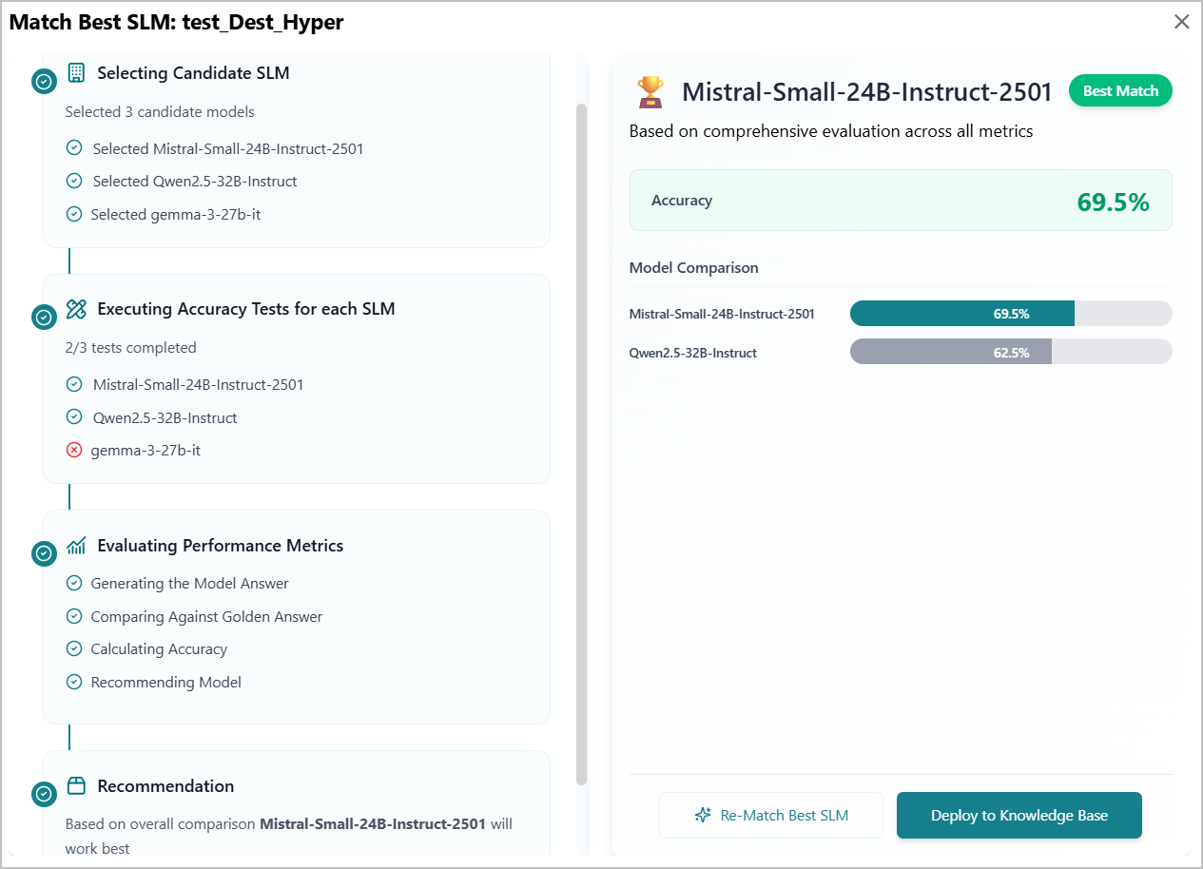
Task: Click Mistral-Small-24B-Instruct-2501 label in Model Comparison
Action: [722, 314]
